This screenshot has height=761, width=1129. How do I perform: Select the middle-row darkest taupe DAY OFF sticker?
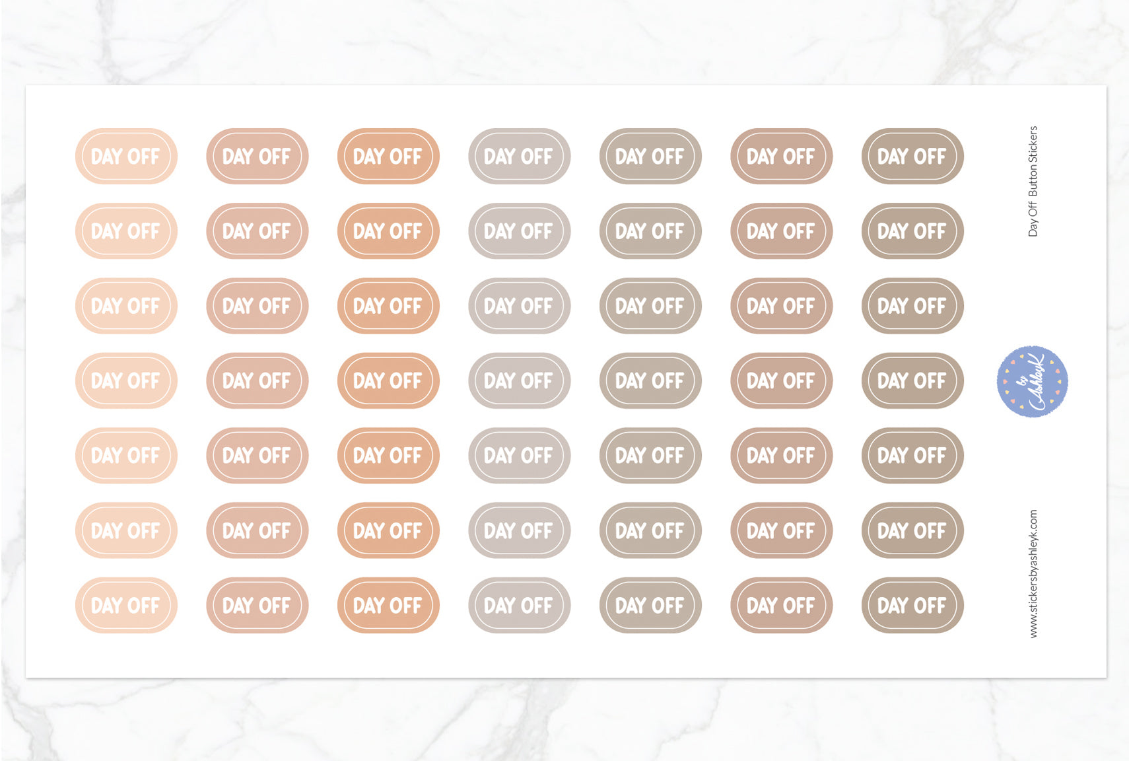pyautogui.click(x=912, y=380)
